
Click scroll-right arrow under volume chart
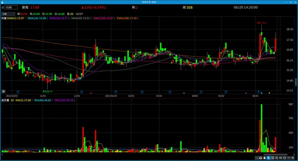tap(294, 155)
